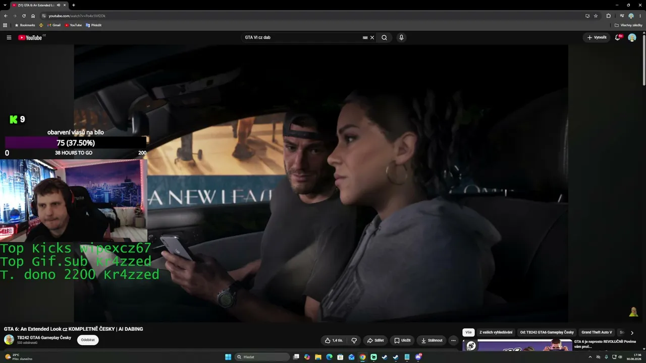Dislike the video

point(354,340)
